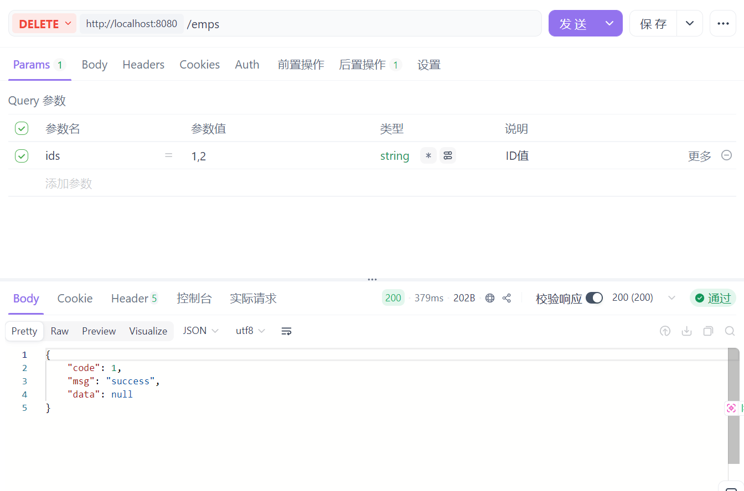Viewport: 744px width, 491px height.
Task: Open the three-dot more options menu
Action: pyautogui.click(x=723, y=24)
